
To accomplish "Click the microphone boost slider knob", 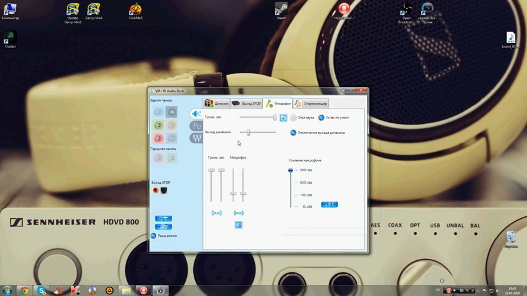I will click(x=291, y=170).
